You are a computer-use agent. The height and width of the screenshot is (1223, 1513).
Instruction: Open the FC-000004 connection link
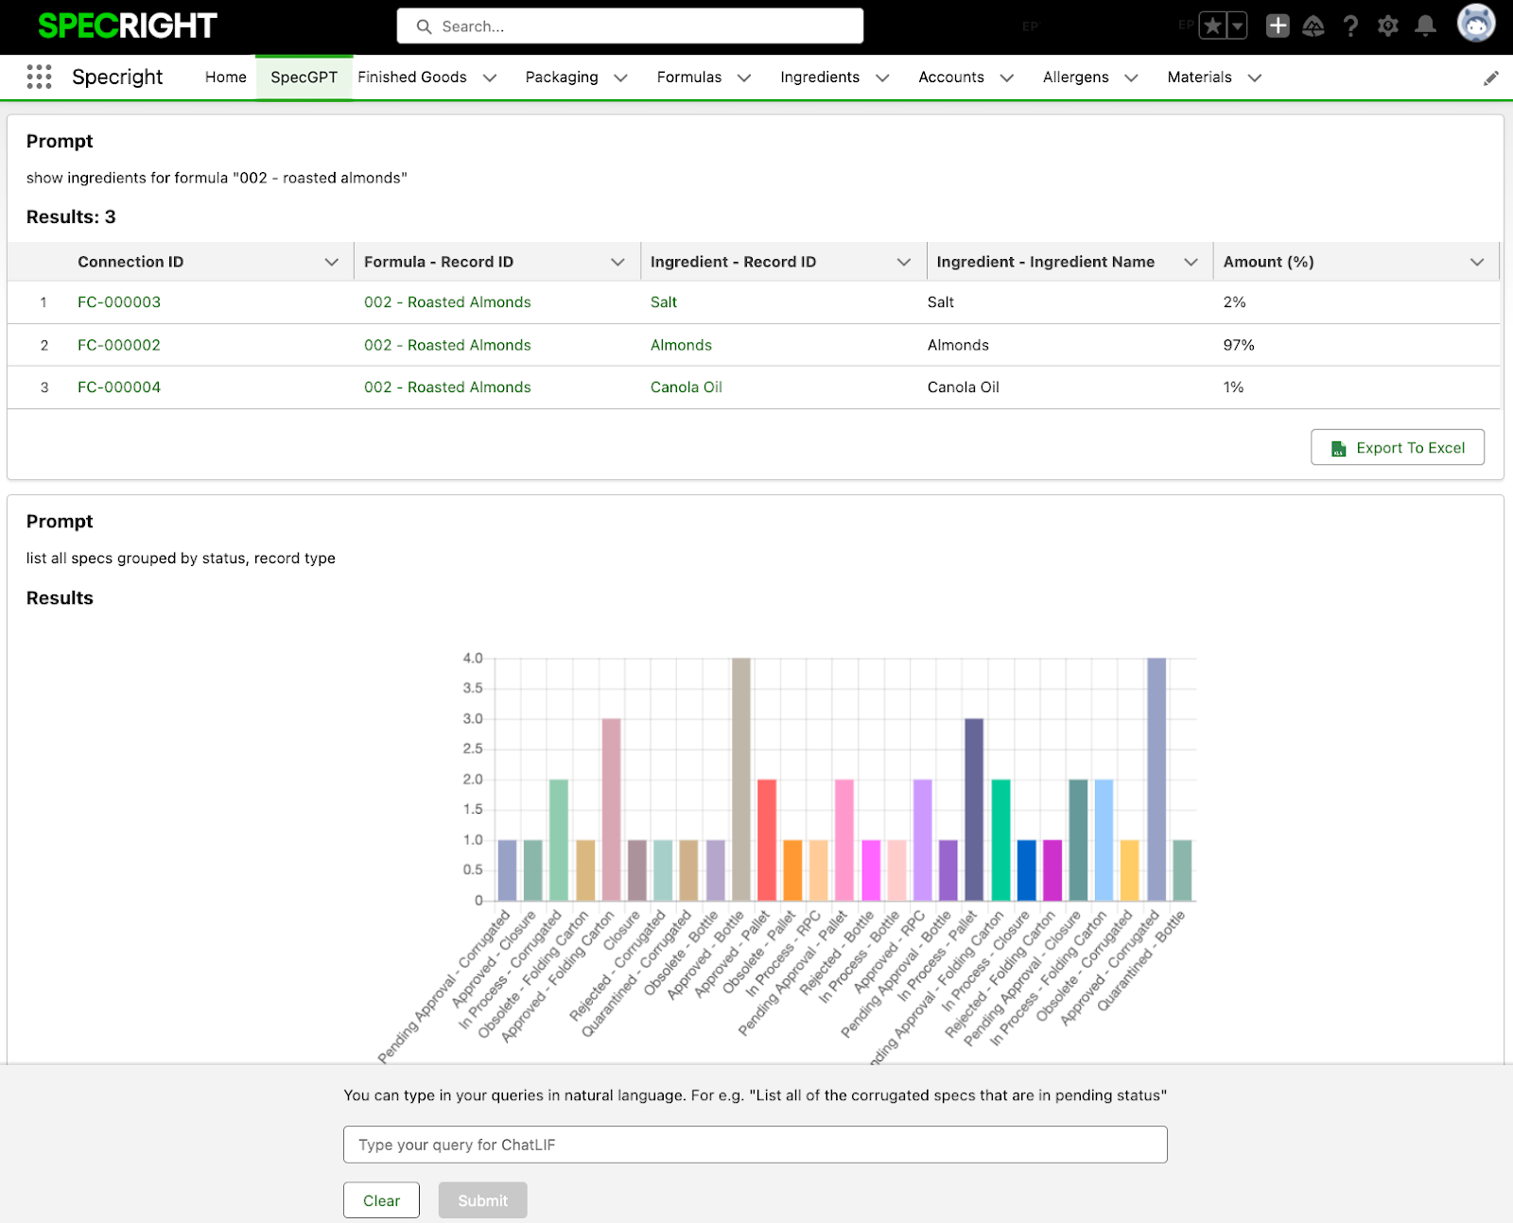click(119, 388)
